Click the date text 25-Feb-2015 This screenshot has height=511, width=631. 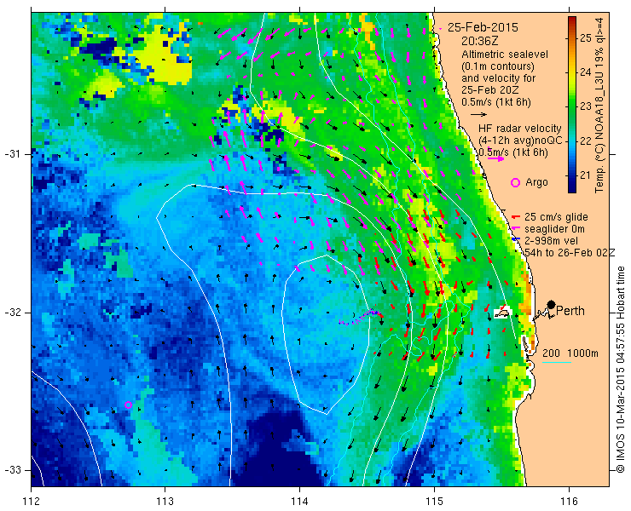pyautogui.click(x=483, y=27)
